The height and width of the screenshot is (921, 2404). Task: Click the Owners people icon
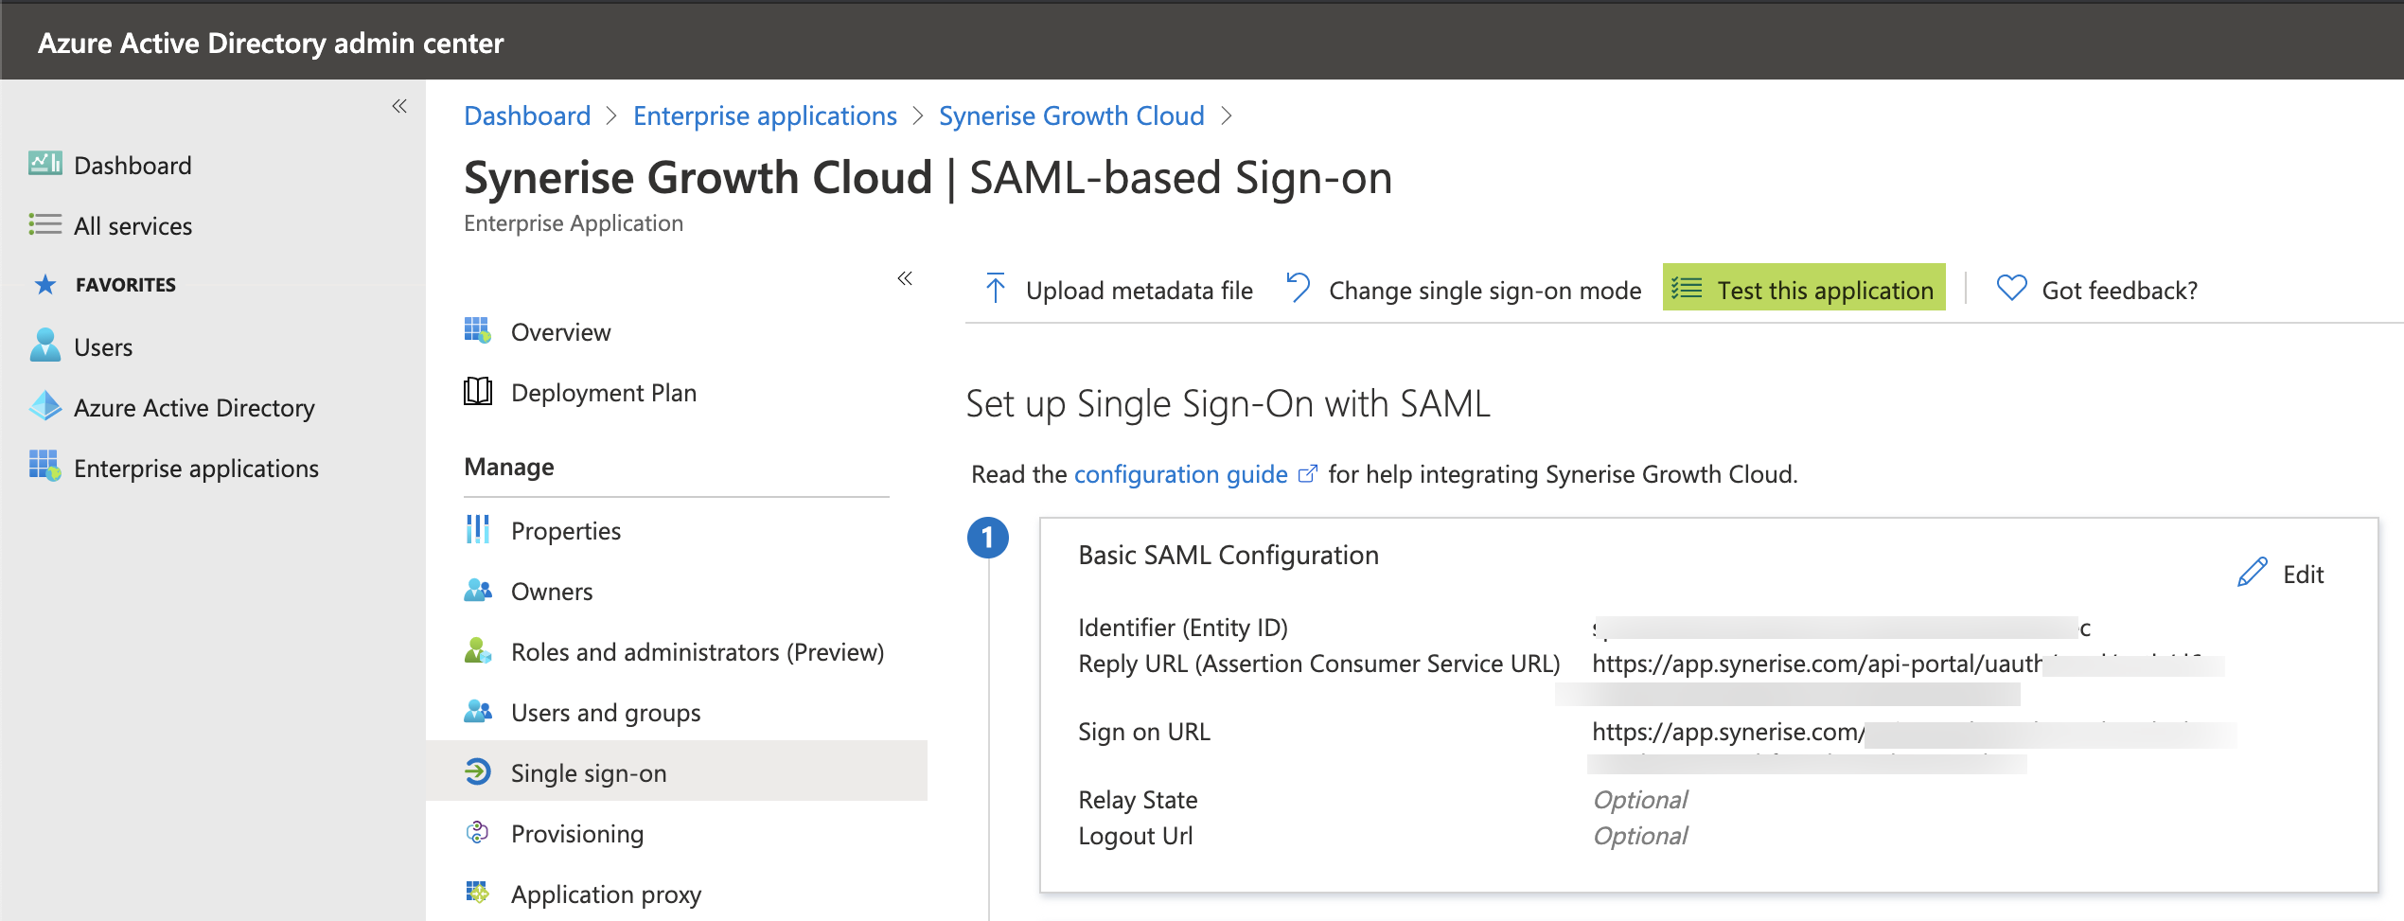[x=479, y=590]
